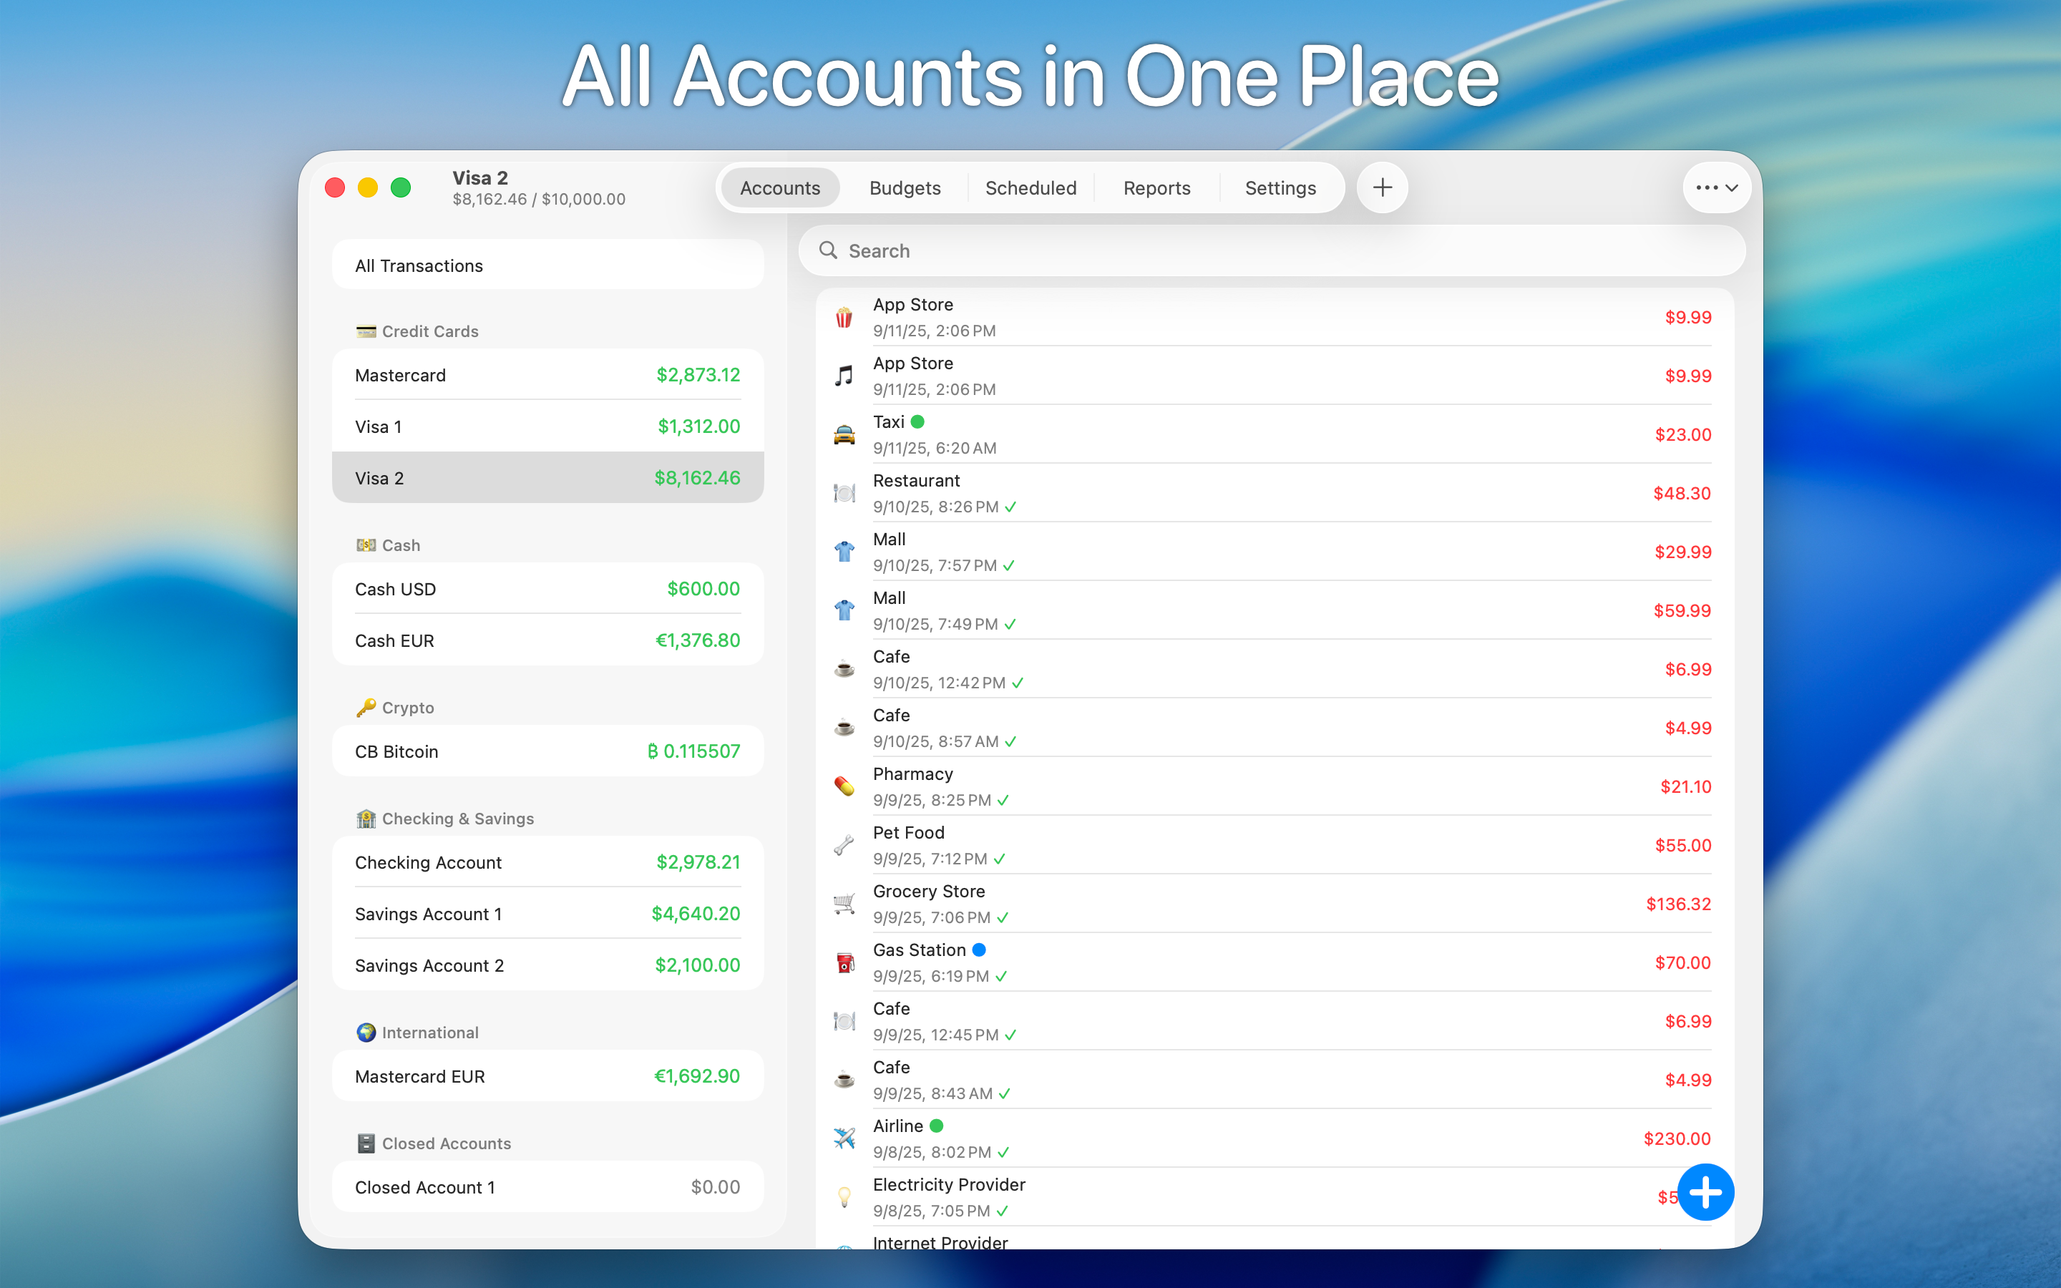The height and width of the screenshot is (1288, 2061).
Task: Open the Cash EUR account
Action: 547,640
